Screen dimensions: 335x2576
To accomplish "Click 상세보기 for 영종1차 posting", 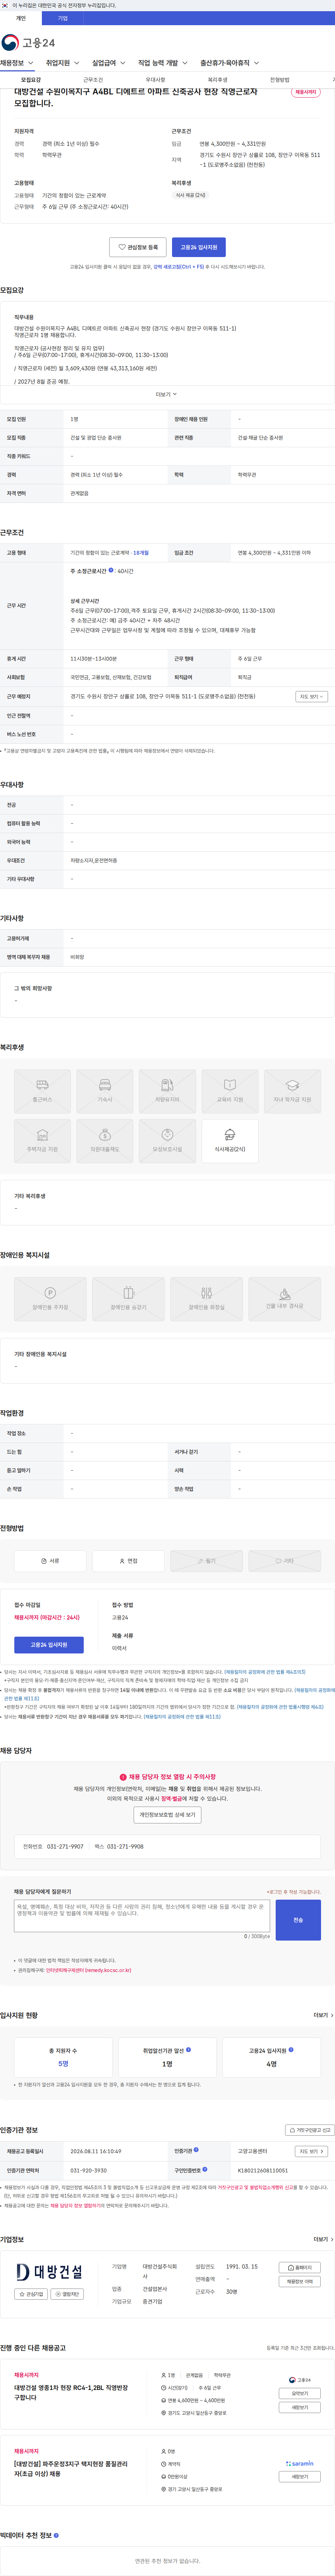I will click(300, 2393).
